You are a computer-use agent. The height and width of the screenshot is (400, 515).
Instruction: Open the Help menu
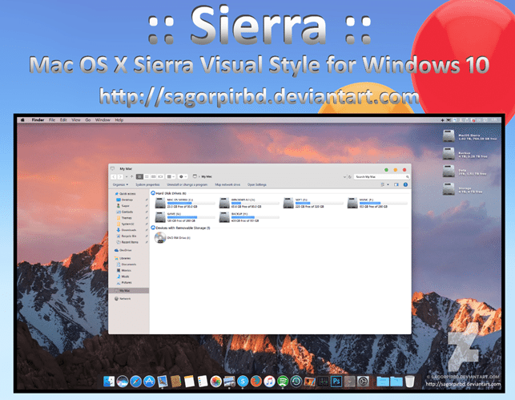click(x=119, y=120)
